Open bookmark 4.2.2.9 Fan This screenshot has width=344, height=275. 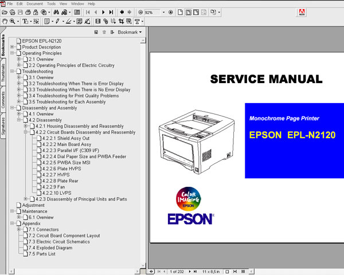tap(53, 187)
